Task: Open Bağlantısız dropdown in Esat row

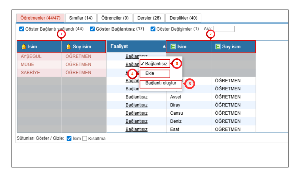Action: pyautogui.click(x=136, y=129)
